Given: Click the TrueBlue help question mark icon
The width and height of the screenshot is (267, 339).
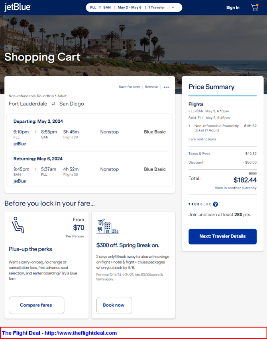Looking at the screenshot, I should [x=216, y=204].
